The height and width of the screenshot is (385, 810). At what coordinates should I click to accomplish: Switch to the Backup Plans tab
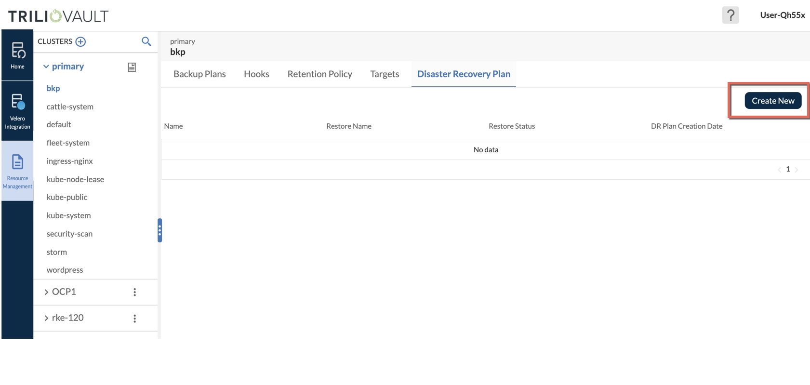point(199,74)
